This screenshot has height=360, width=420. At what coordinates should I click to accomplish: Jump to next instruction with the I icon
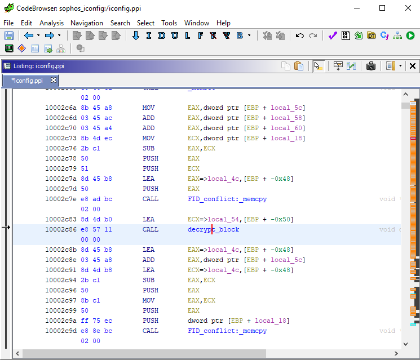[x=149, y=35]
